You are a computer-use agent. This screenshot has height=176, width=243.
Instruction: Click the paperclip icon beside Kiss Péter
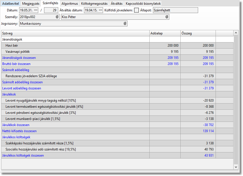[167, 17]
